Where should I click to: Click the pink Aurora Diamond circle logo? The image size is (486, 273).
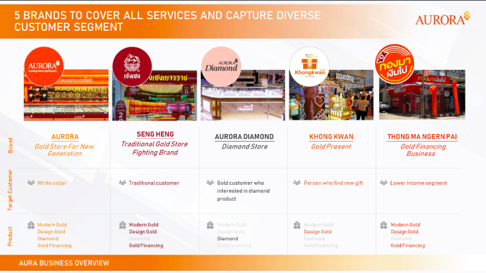coord(221,66)
